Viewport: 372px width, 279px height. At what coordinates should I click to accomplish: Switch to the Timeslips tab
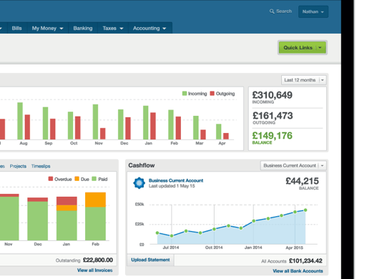(41, 166)
